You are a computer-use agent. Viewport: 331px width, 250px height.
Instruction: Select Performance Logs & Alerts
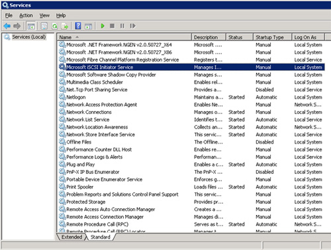191,157
